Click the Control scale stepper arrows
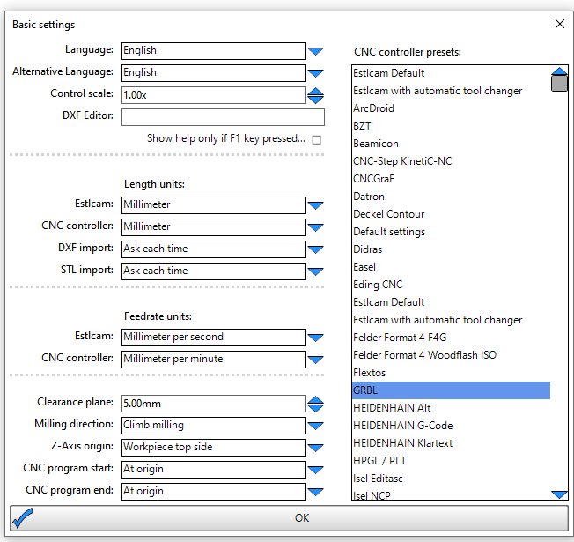The height and width of the screenshot is (542, 574). tap(316, 95)
